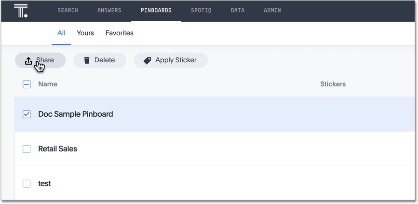Click the Delete trash can icon
Image resolution: width=418 pixels, height=204 pixels.
(x=87, y=60)
